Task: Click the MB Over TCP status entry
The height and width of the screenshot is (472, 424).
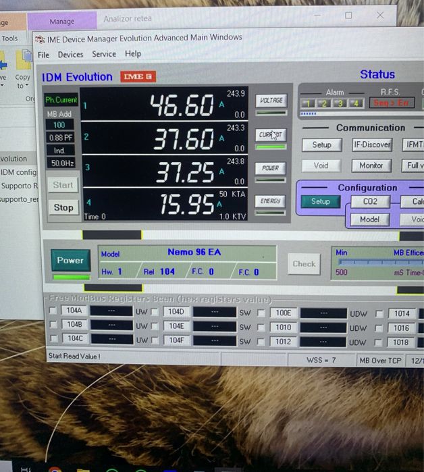Action: [x=380, y=361]
